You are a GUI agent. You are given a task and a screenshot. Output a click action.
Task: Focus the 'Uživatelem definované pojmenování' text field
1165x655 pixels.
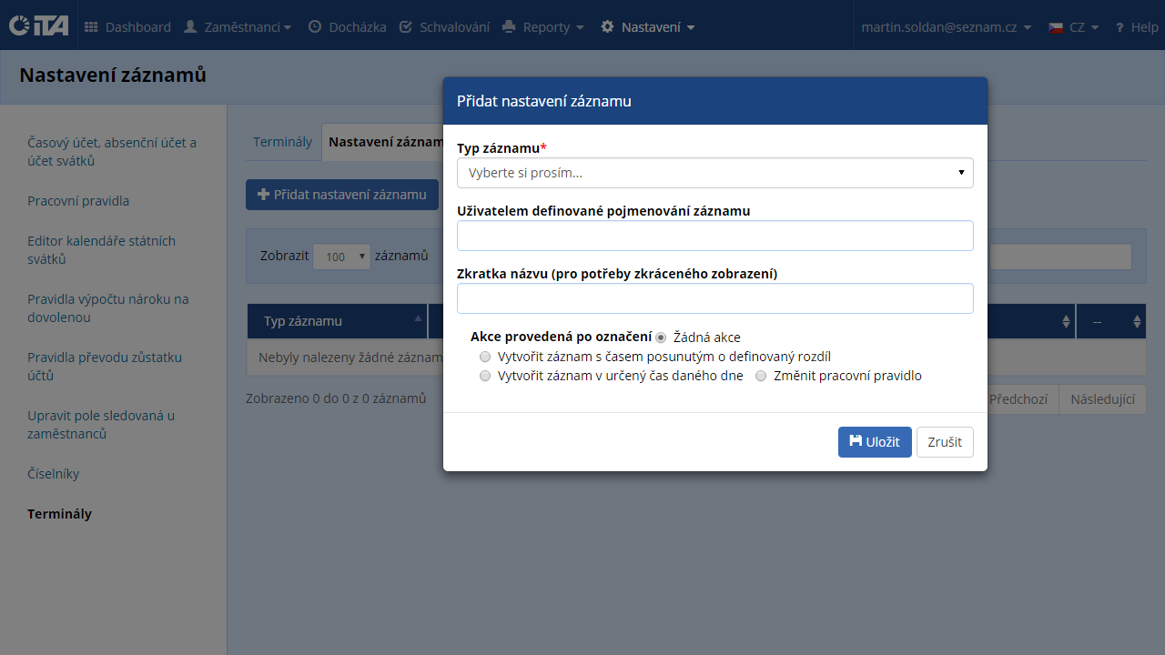714,236
